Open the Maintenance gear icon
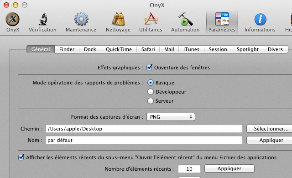The image size is (292, 178). point(81,19)
